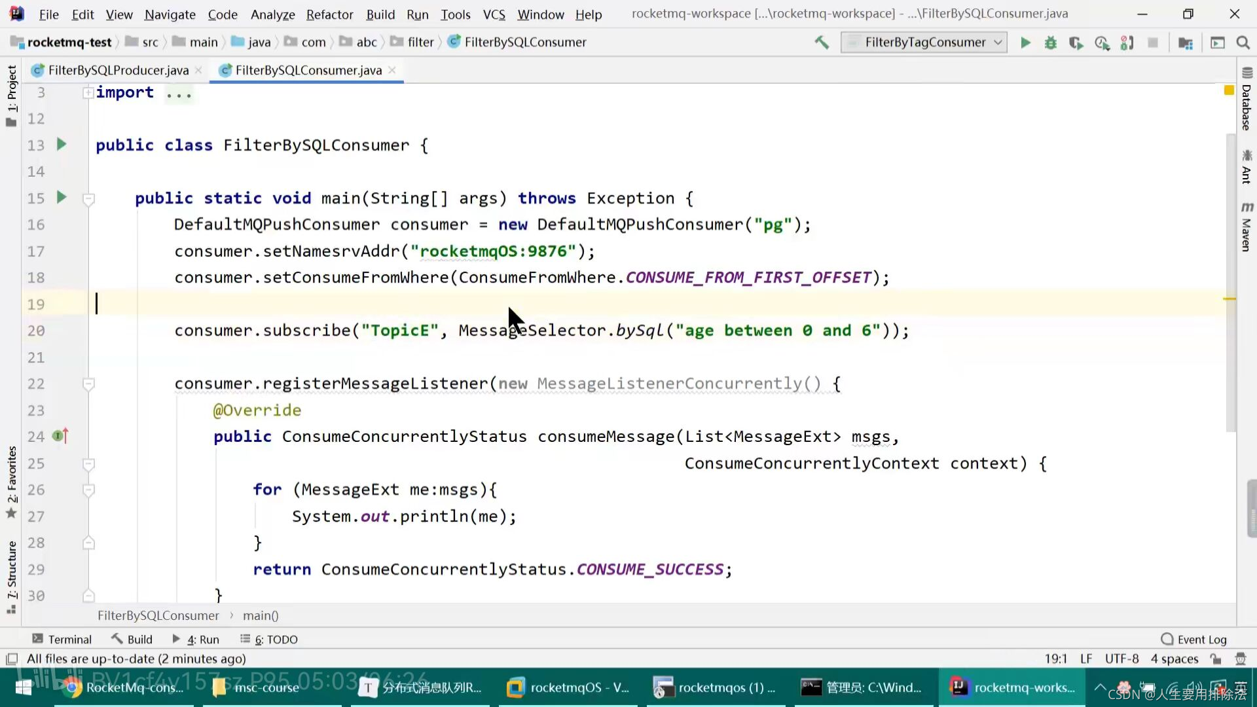Viewport: 1257px width, 707px height.
Task: Click rocketmq-test breadcrumb in navigation bar
Action: tap(62, 43)
